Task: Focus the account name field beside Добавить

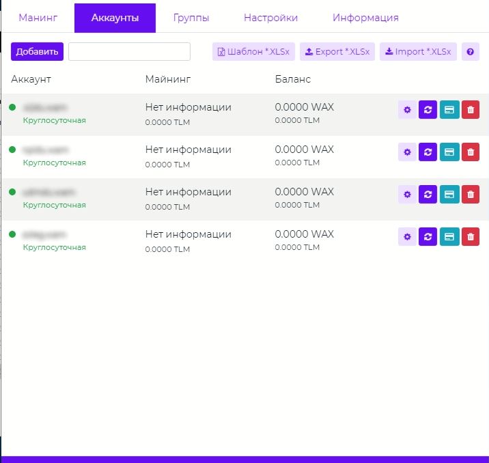Action: click(130, 52)
